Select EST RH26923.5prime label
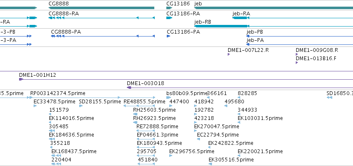 (x=154, y=118)
